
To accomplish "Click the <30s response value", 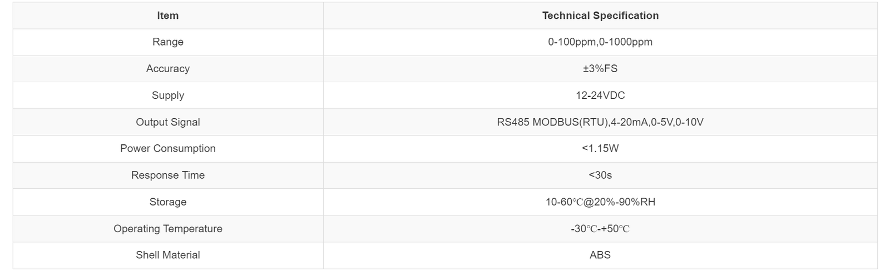I will [600, 175].
